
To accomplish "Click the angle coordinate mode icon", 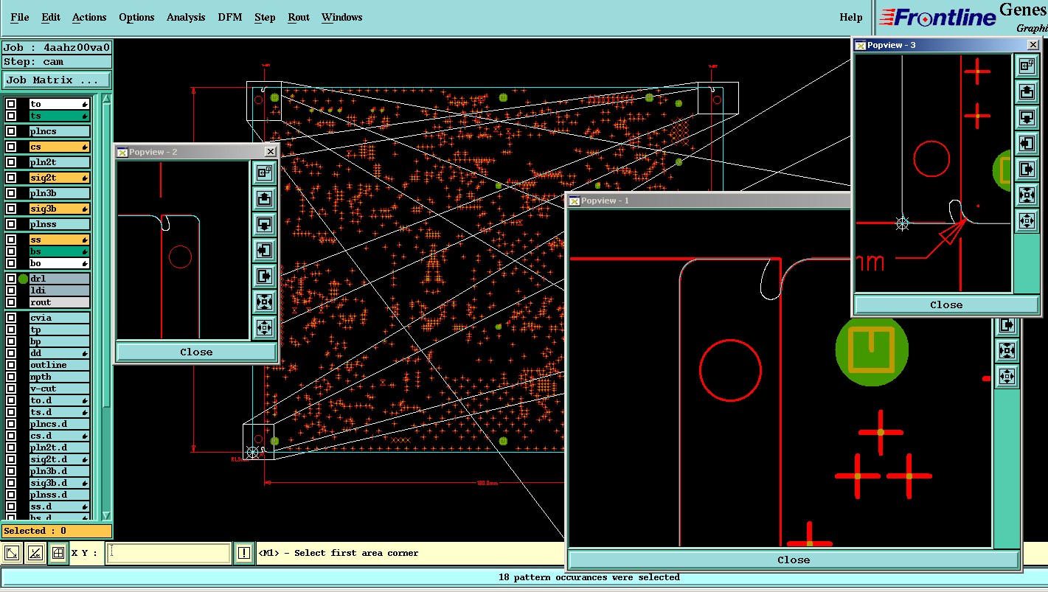I will point(35,553).
